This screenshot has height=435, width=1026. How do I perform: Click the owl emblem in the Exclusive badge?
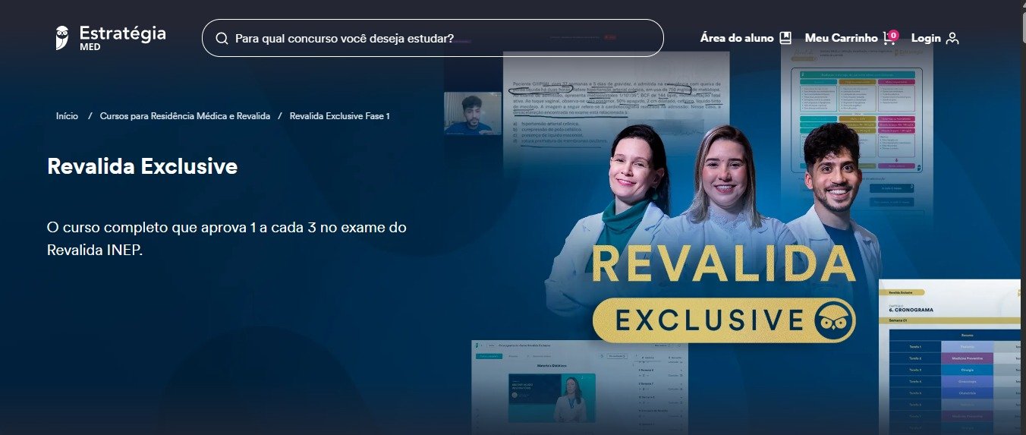coord(834,321)
